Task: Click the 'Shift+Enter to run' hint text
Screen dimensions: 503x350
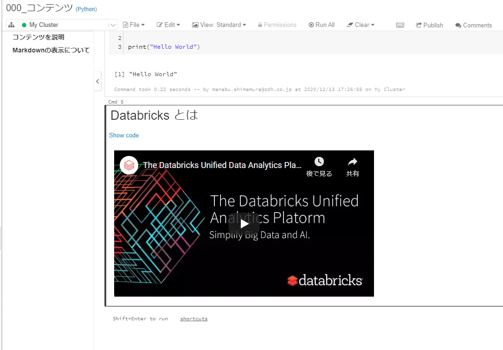Action: [x=140, y=318]
